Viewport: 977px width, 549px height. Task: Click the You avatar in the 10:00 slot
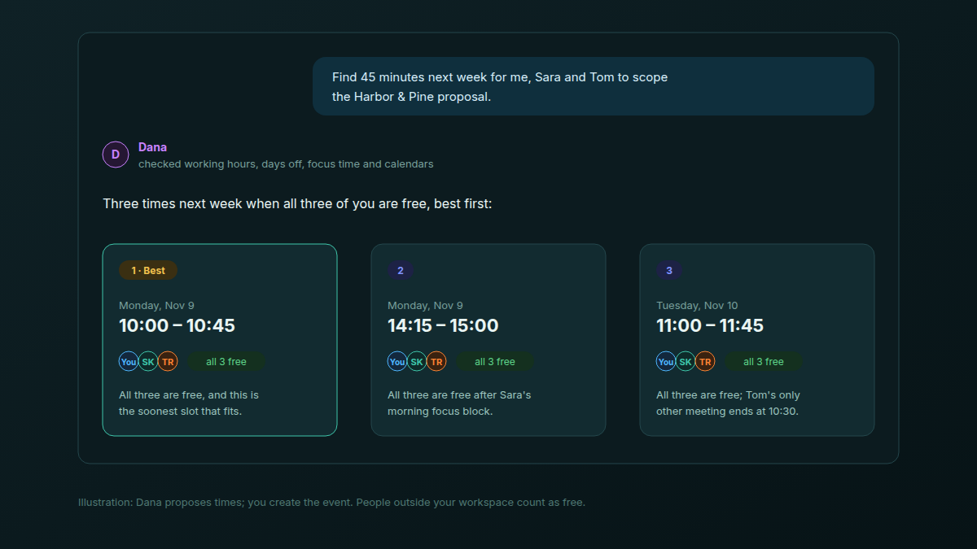[129, 361]
